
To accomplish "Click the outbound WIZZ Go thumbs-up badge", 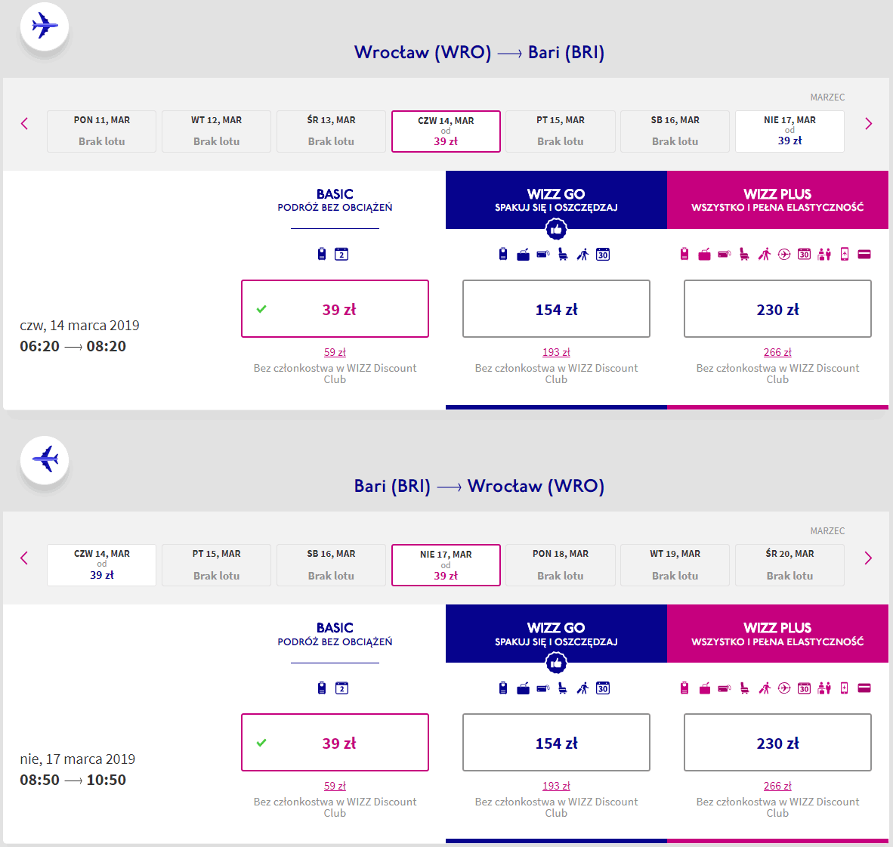I will tap(556, 229).
